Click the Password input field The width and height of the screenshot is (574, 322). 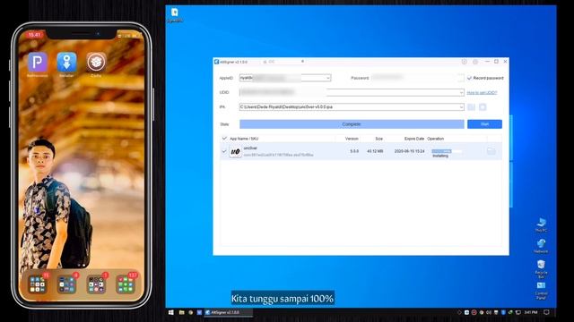pyautogui.click(x=417, y=78)
